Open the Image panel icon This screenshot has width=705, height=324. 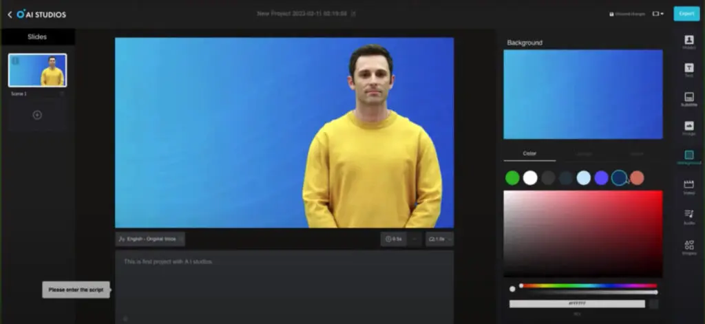click(688, 128)
